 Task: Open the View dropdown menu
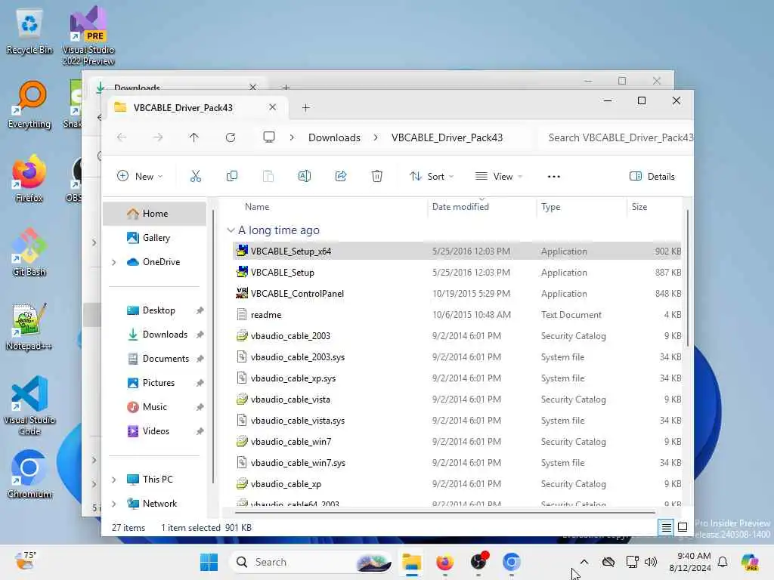[498, 177]
